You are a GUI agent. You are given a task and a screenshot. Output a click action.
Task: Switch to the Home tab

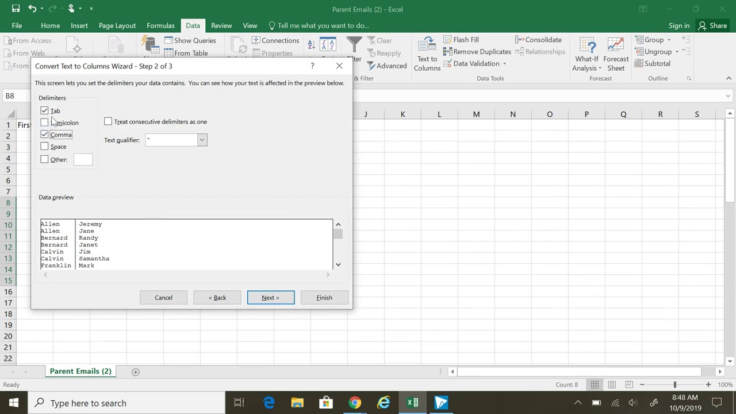50,25
